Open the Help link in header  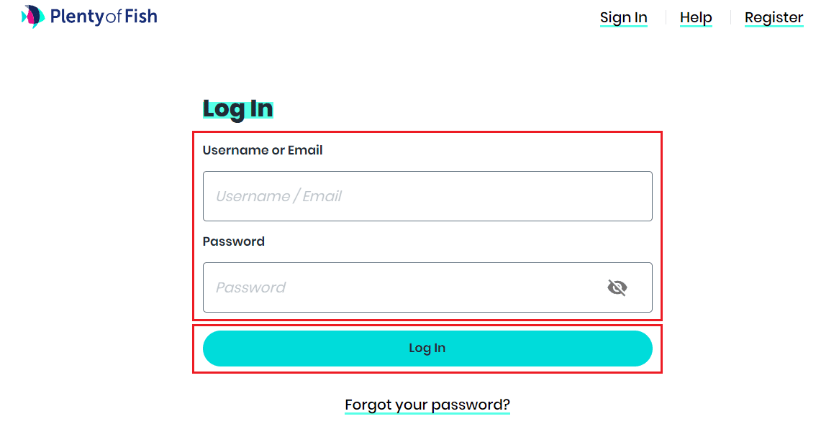pos(696,17)
